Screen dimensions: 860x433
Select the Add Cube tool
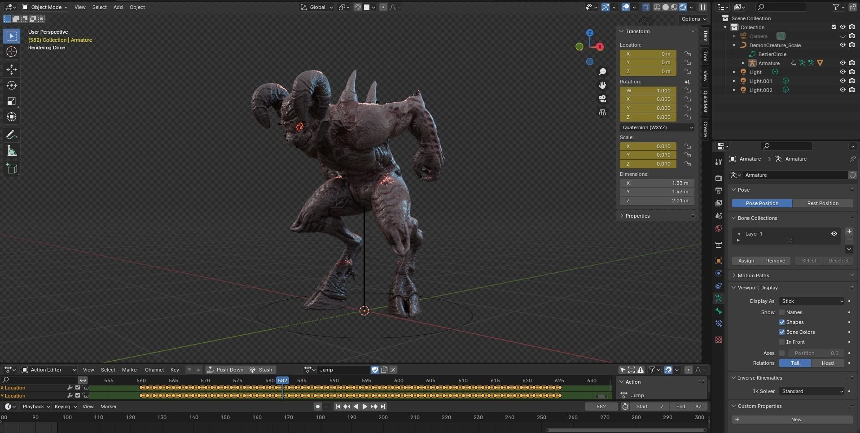pos(12,169)
